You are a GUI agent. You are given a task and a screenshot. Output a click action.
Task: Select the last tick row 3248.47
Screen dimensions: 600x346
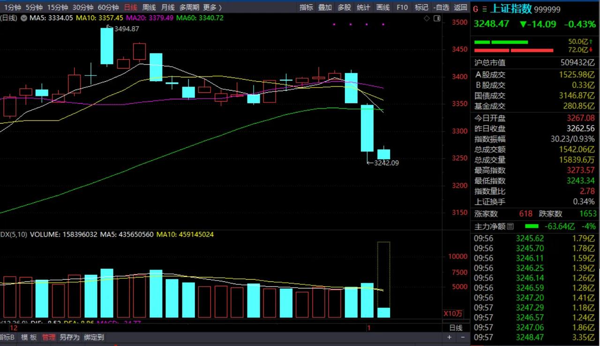click(x=534, y=337)
